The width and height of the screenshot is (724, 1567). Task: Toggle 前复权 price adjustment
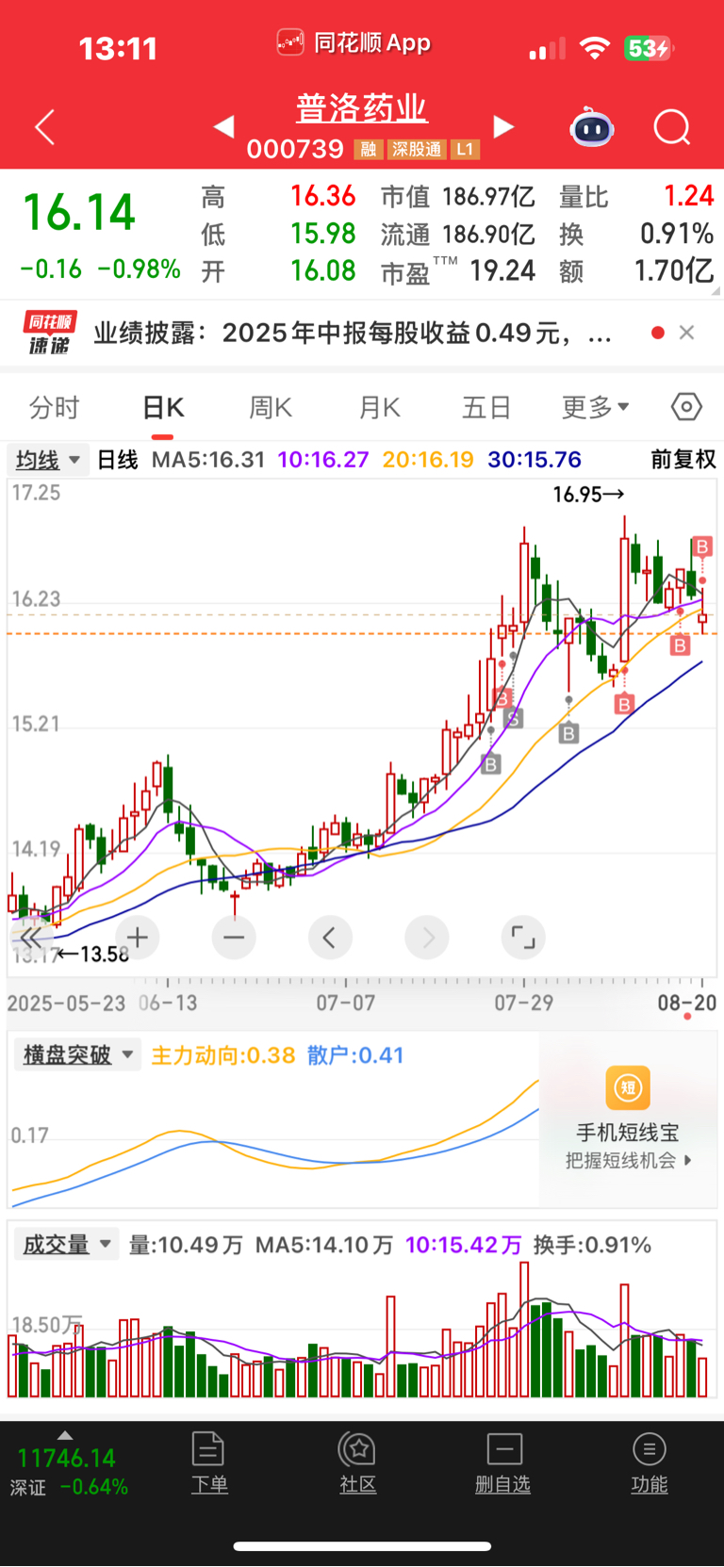coord(683,460)
